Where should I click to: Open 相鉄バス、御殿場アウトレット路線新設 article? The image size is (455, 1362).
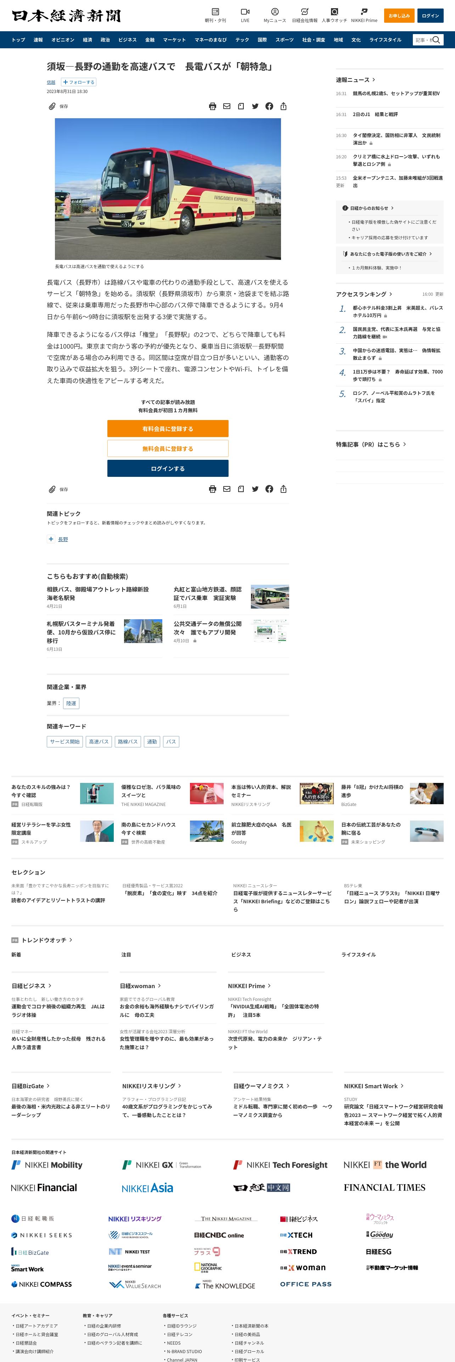98,593
